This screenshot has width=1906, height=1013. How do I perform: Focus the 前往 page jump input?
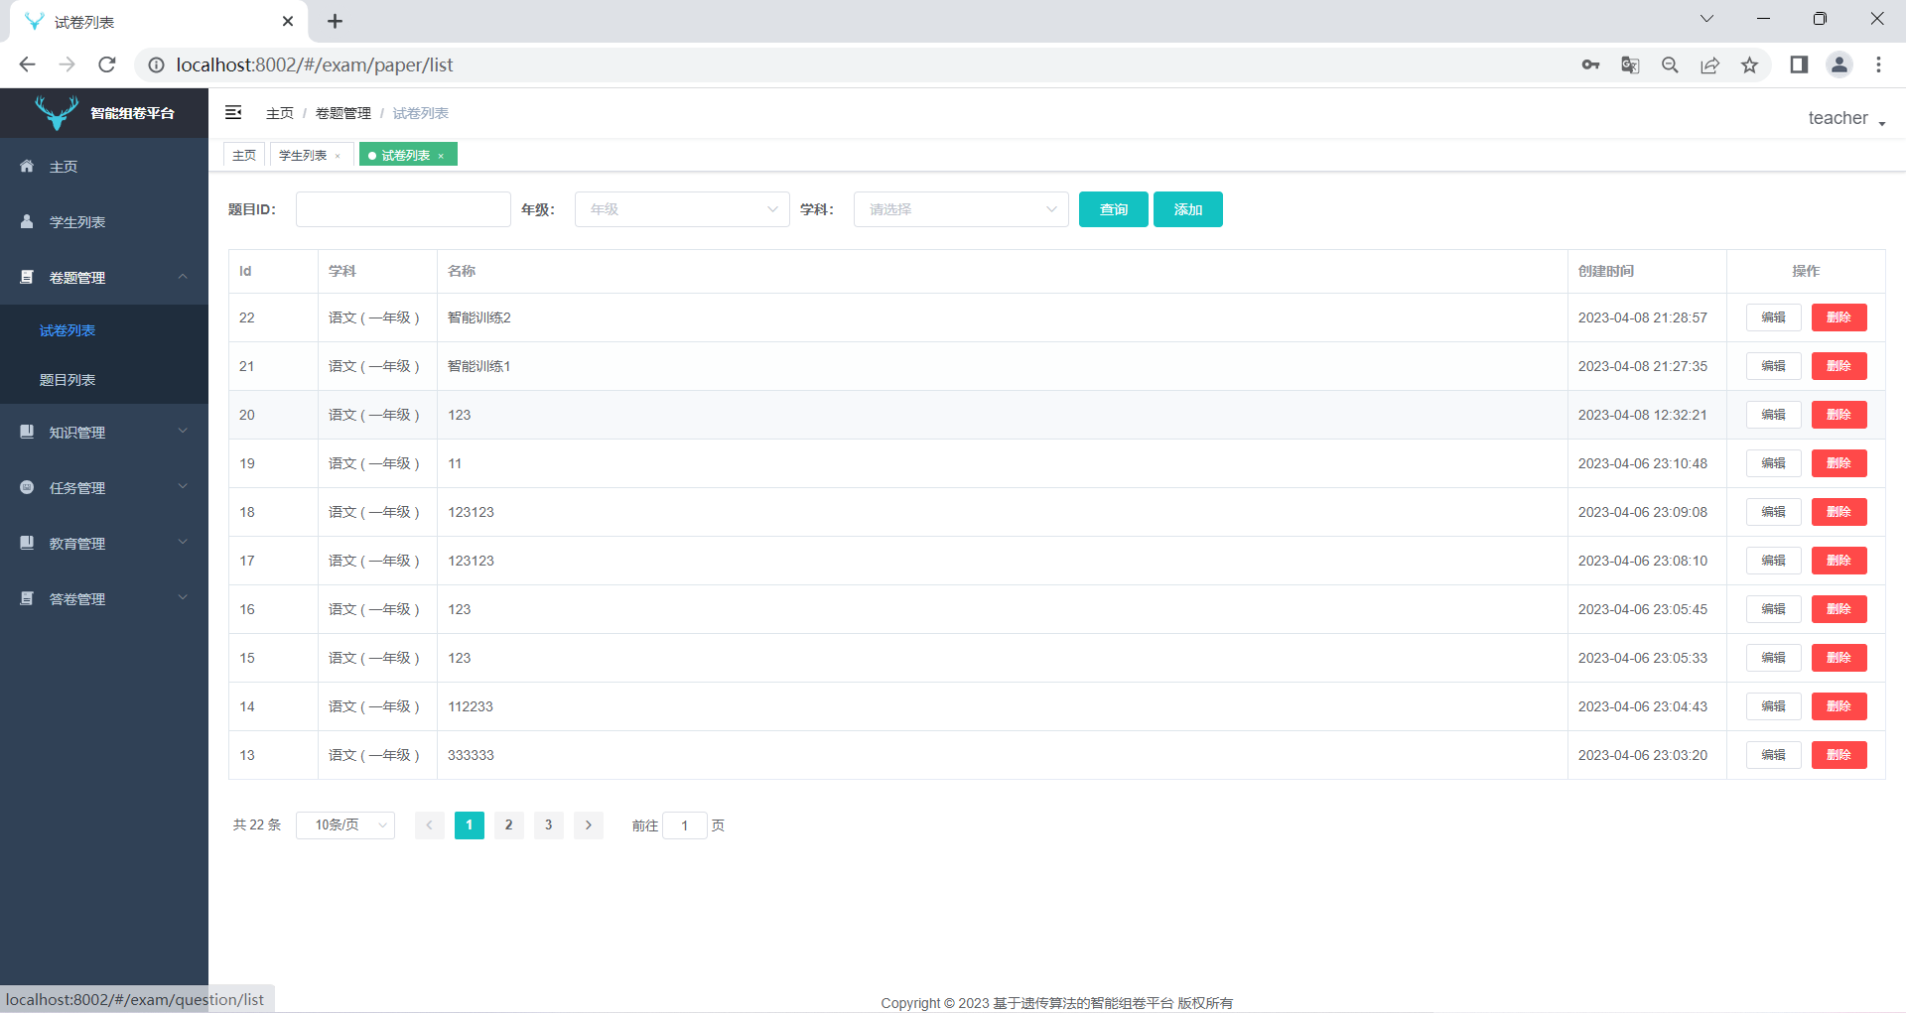(685, 824)
